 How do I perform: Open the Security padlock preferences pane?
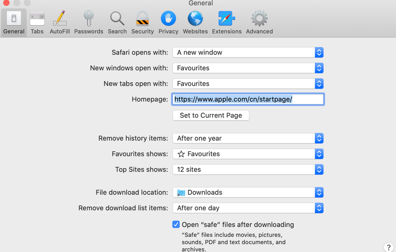pos(142,23)
